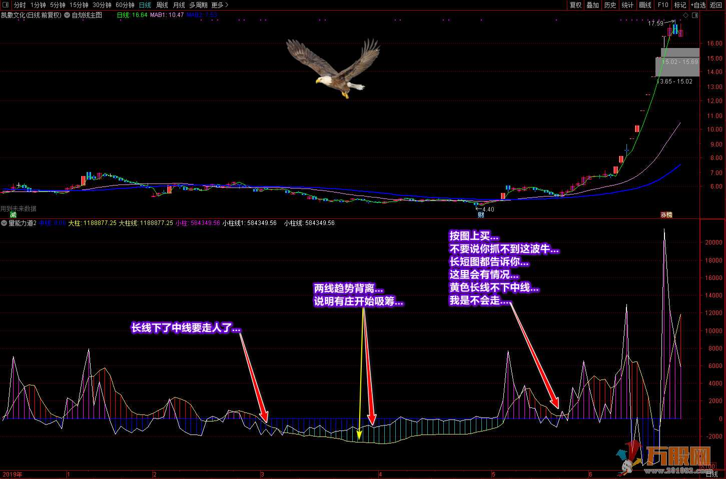Click the 4.40 low price label

(488, 209)
